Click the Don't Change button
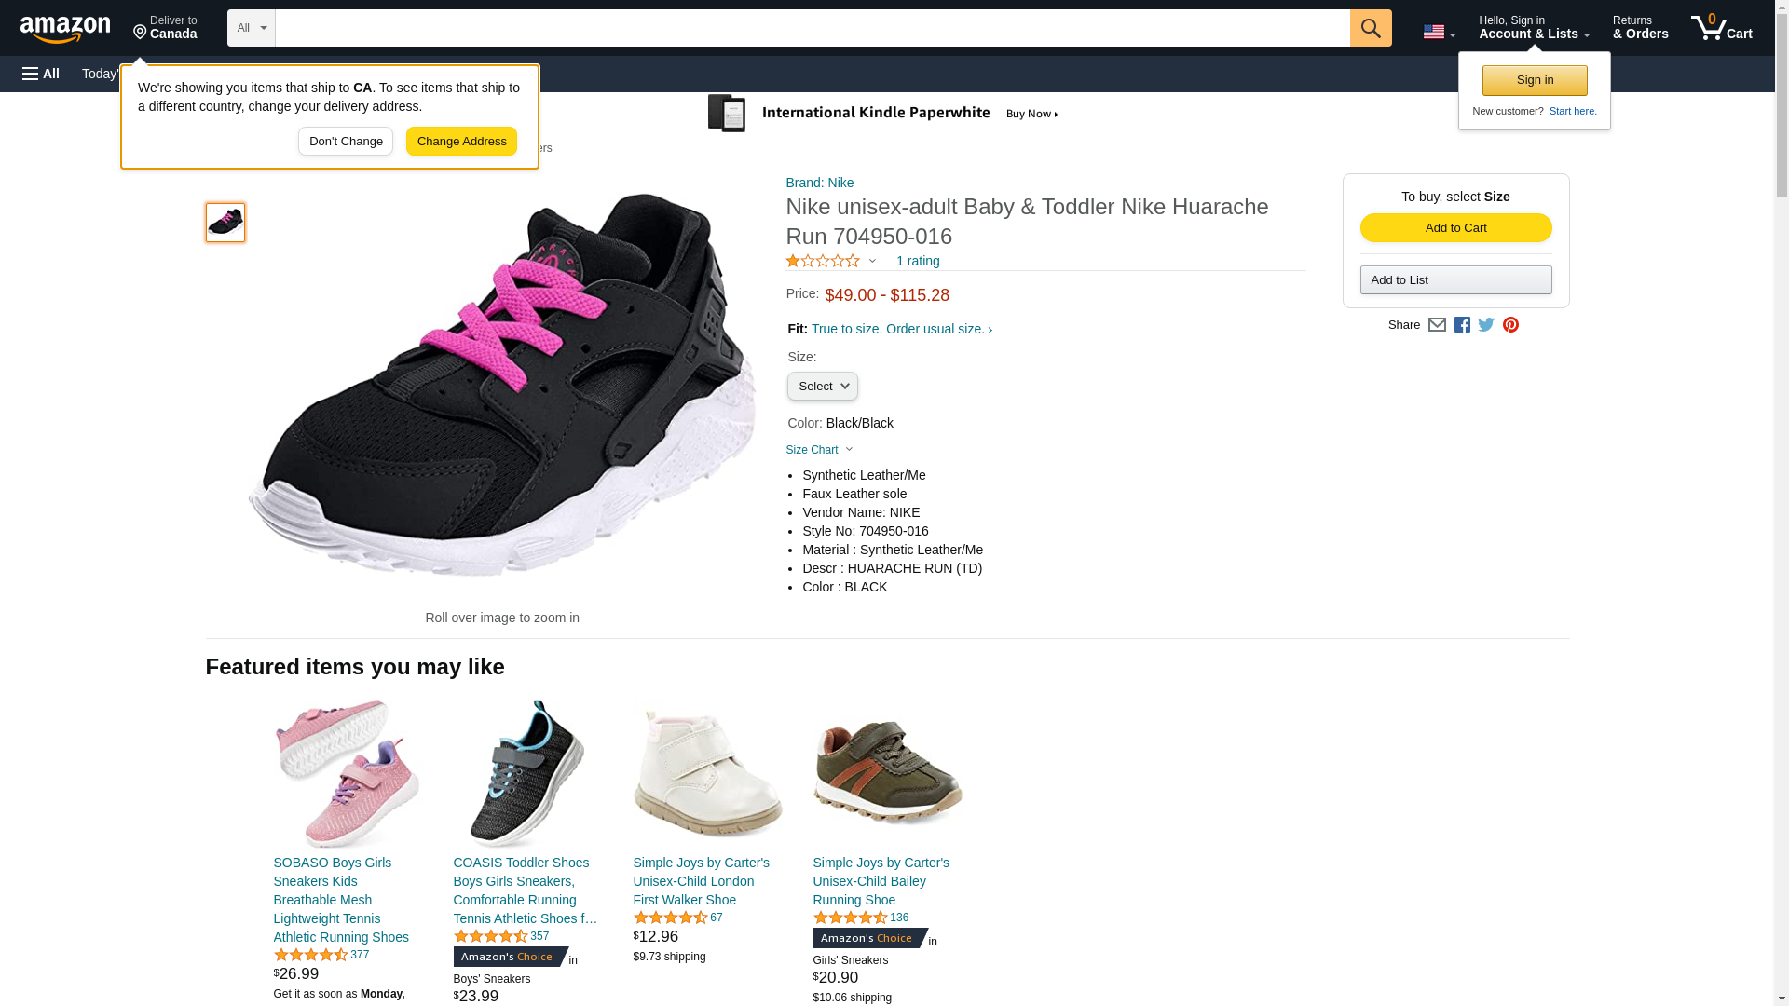The height and width of the screenshot is (1006, 1789). point(346,142)
